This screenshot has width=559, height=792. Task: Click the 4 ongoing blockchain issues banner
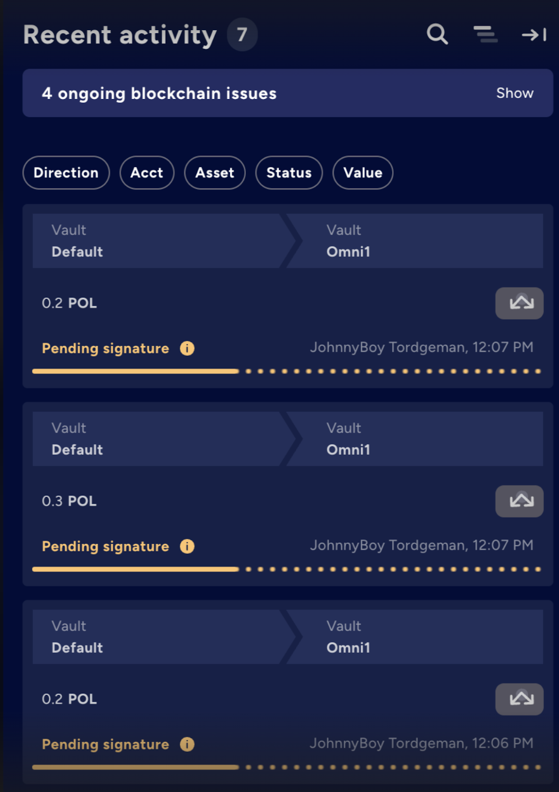288,93
